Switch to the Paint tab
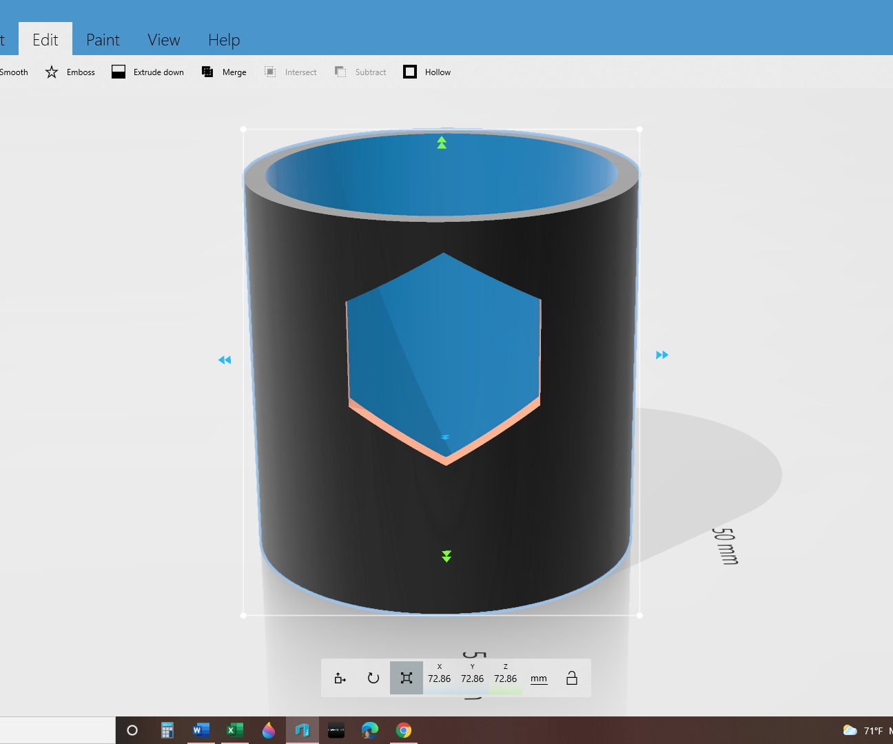 (103, 39)
